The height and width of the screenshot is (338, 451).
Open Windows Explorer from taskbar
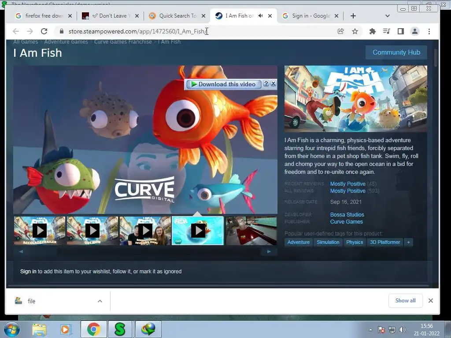coord(39,329)
